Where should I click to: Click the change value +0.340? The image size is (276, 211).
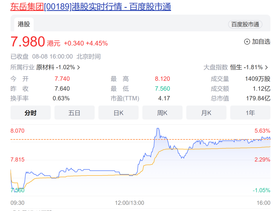point(74,43)
